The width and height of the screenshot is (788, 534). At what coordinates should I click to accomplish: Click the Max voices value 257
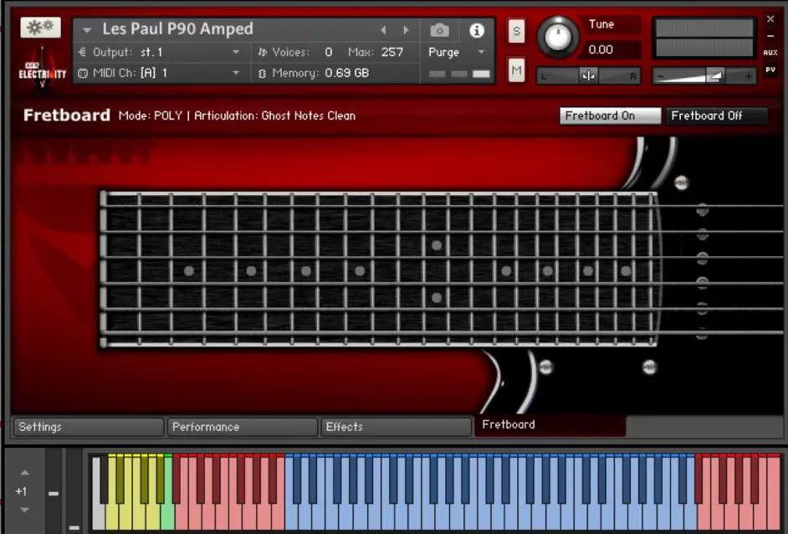coord(392,52)
